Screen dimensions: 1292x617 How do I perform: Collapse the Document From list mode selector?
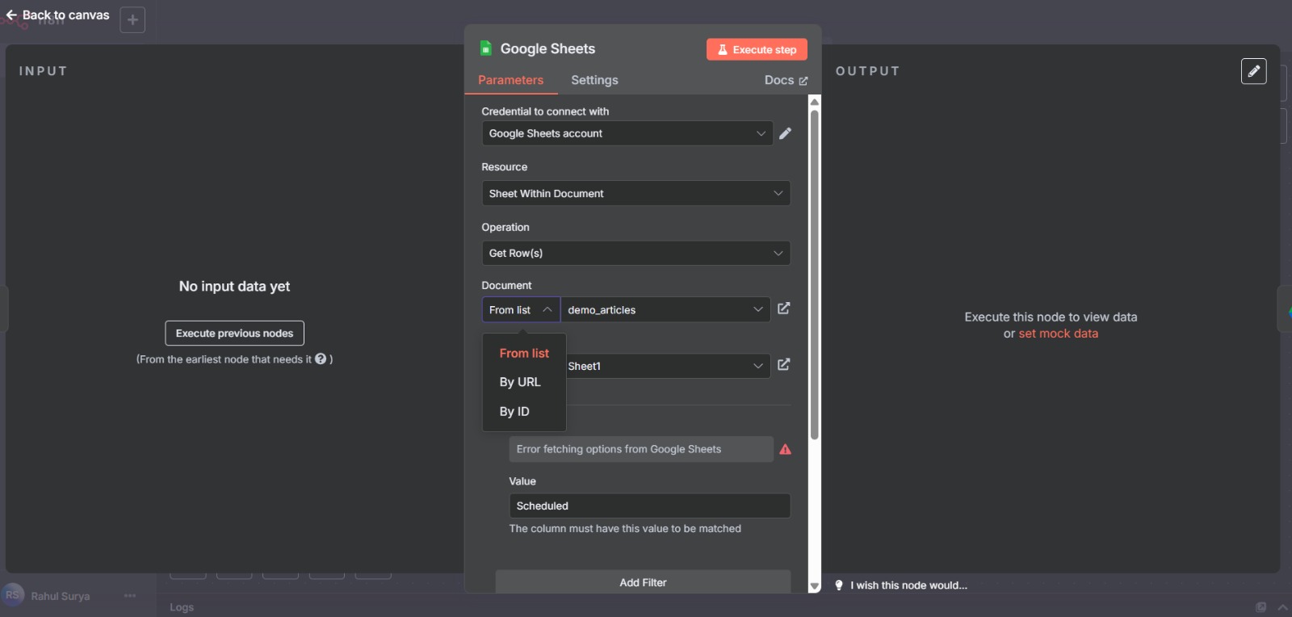(x=521, y=310)
